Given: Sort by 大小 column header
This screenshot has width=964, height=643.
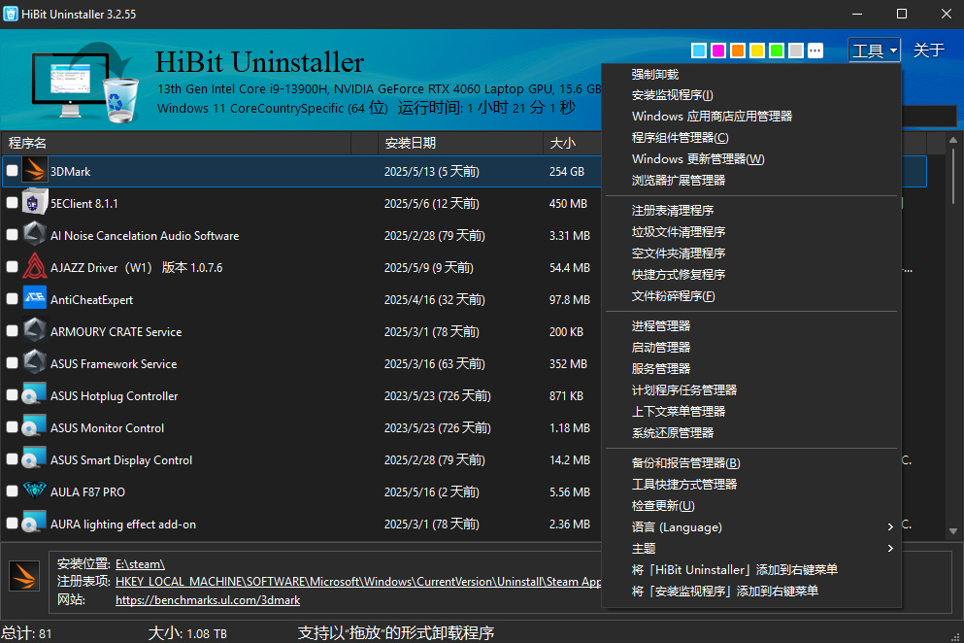Looking at the screenshot, I should [x=573, y=143].
